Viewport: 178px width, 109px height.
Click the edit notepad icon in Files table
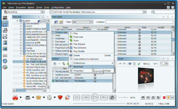61,22
